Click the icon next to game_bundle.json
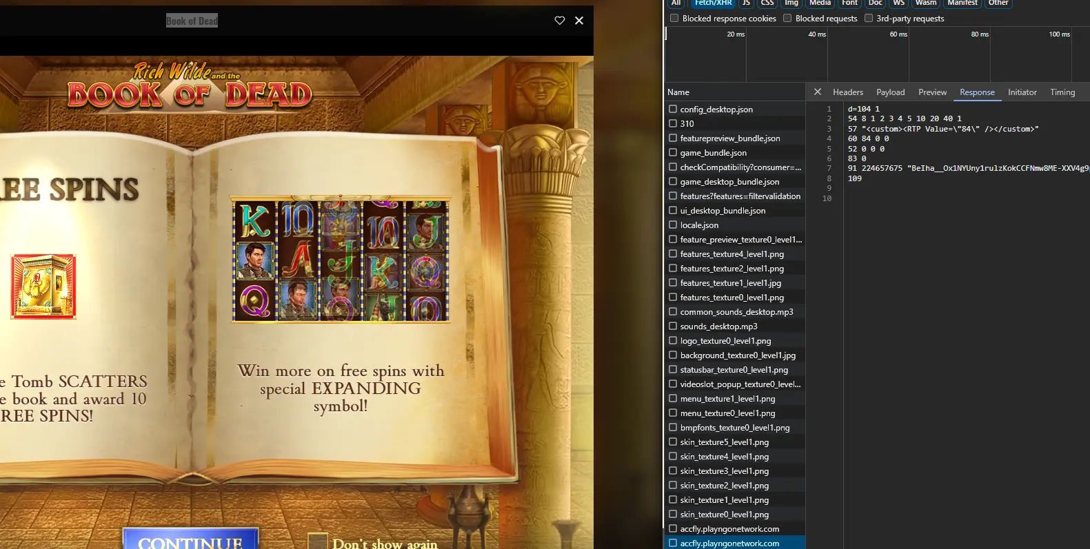Image resolution: width=1090 pixels, height=549 pixels. [x=673, y=152]
